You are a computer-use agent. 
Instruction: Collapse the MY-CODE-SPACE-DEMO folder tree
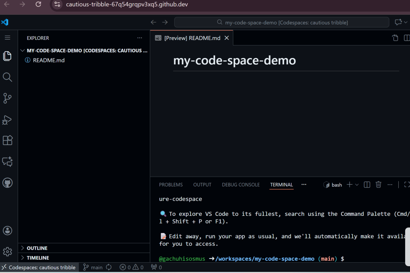coord(22,50)
